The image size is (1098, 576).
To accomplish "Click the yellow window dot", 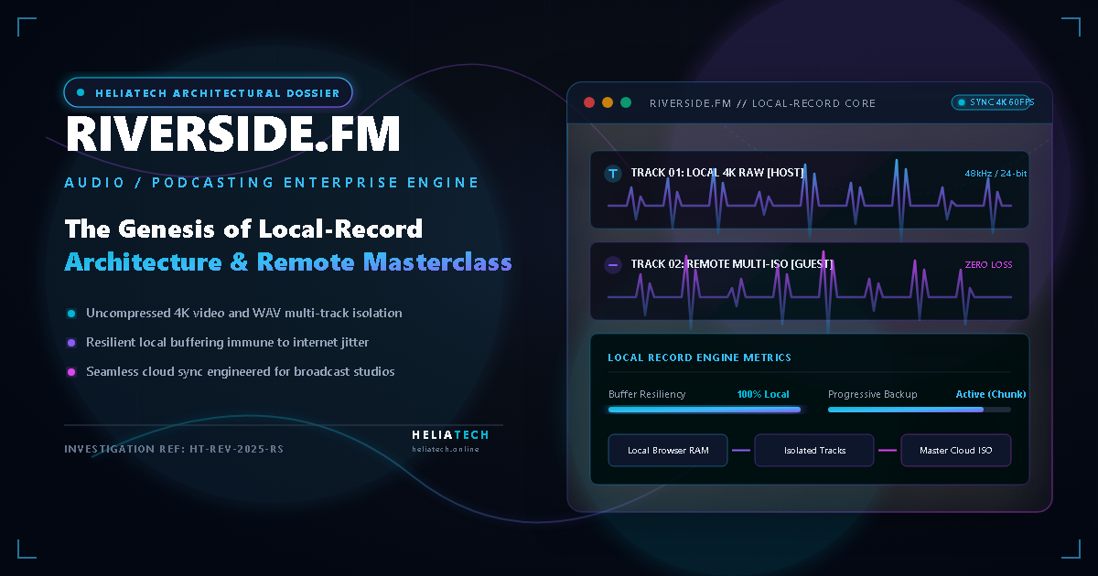I will point(608,102).
